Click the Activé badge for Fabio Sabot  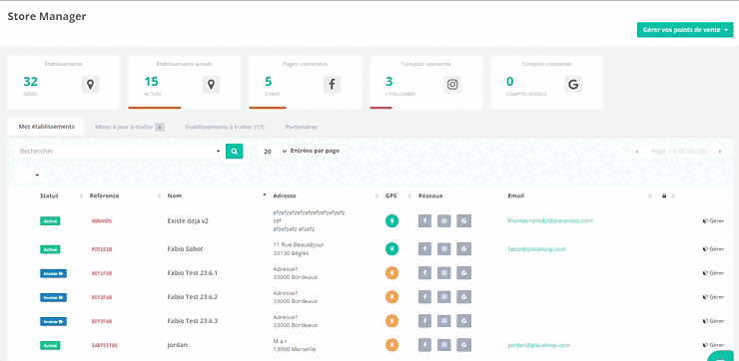tap(50, 249)
